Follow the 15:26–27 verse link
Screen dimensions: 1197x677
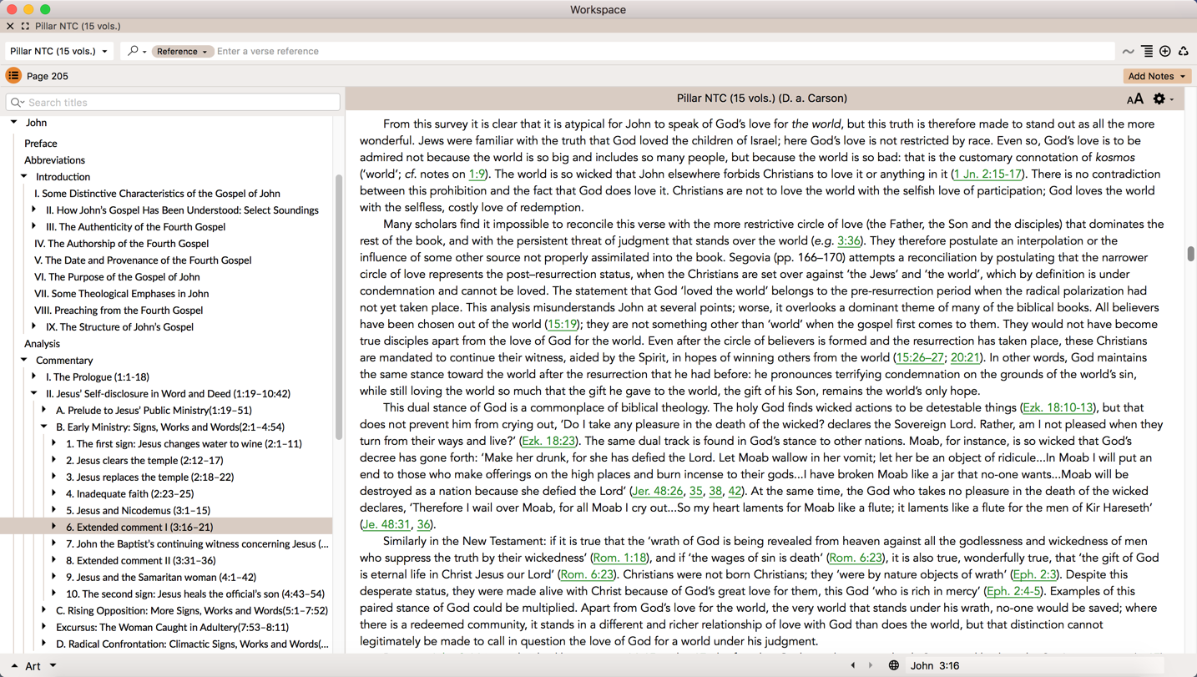tap(920, 358)
